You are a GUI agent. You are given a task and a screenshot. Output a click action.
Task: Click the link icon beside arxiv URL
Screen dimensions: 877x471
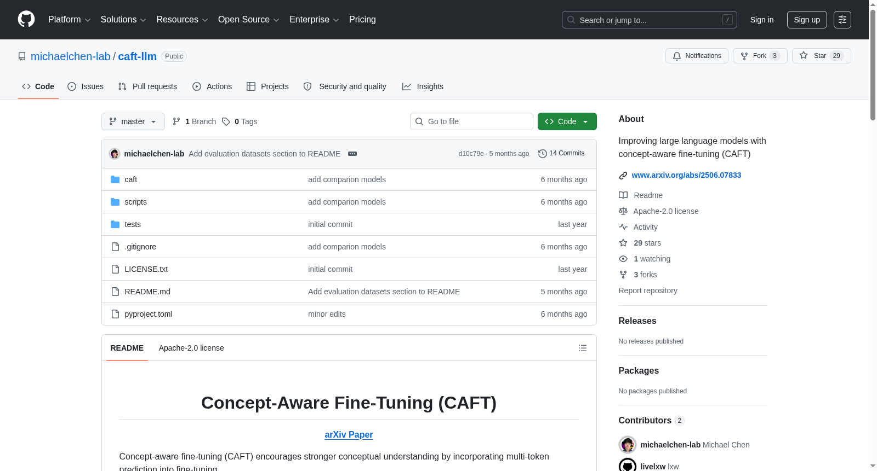click(623, 176)
